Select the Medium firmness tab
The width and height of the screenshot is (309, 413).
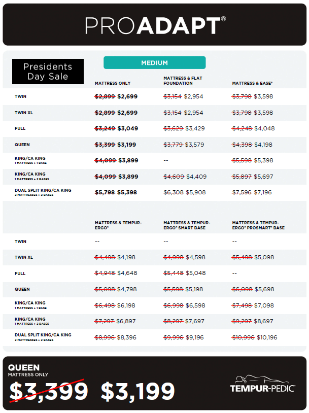point(154,63)
